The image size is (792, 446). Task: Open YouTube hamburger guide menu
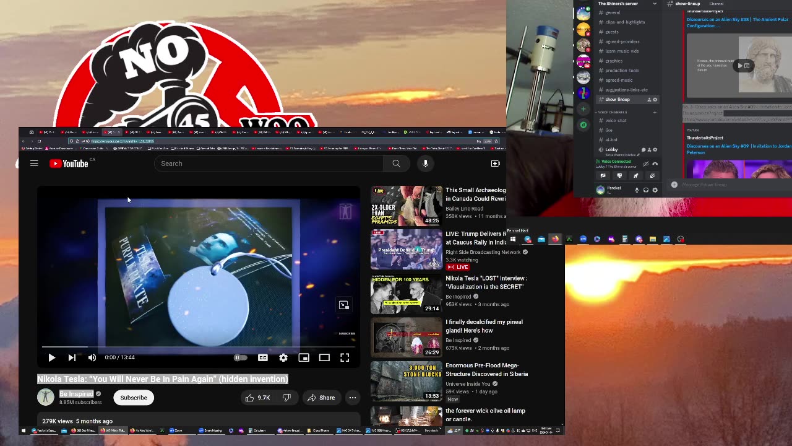tap(34, 164)
